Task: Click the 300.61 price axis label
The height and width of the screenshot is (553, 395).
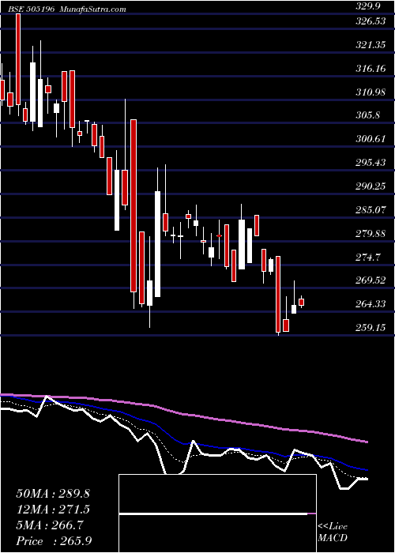Action: point(370,139)
